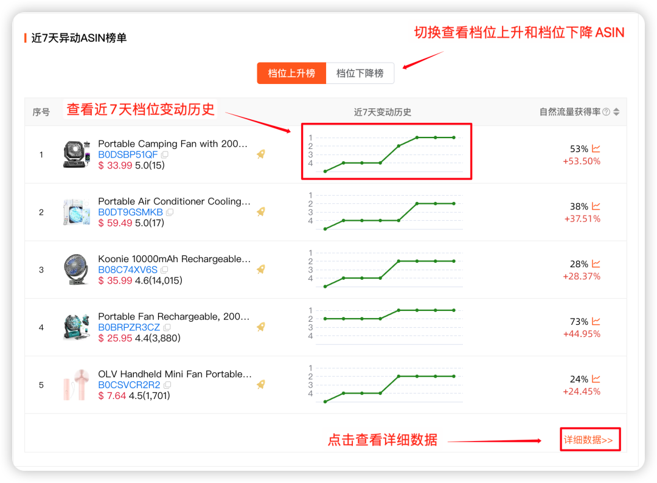The height and width of the screenshot is (483, 657).
Task: Click the ASIN link B0BRPZR2CZ
Action: pyautogui.click(x=129, y=327)
